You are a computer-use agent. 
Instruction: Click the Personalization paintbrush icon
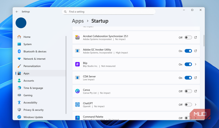click(19, 66)
